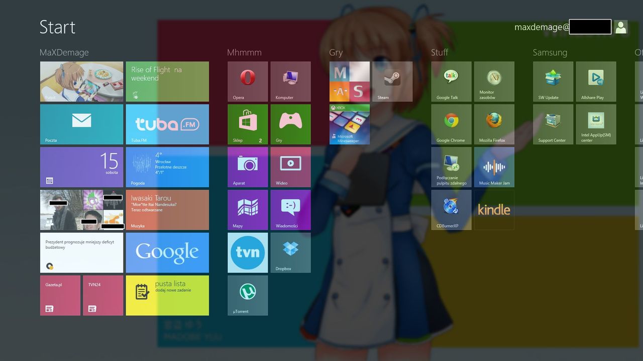Select the Stuff group heading
This screenshot has width=643, height=361.
click(x=440, y=52)
